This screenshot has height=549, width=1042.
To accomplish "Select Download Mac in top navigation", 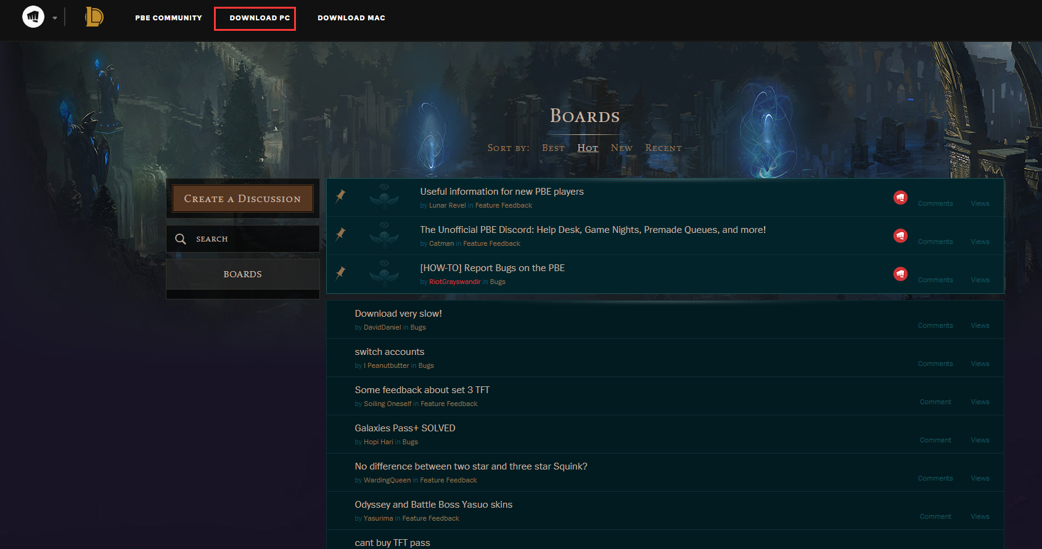I will point(351,18).
